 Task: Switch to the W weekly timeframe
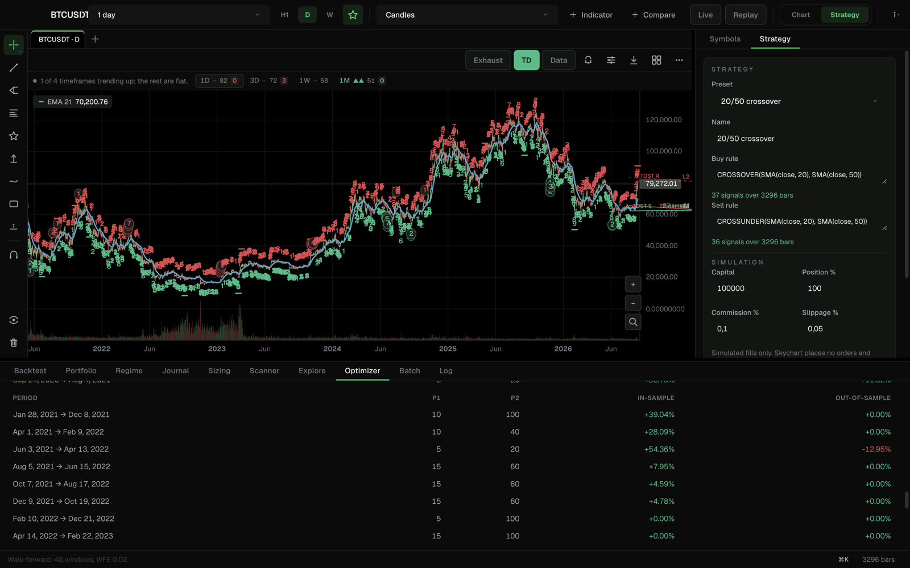pos(330,15)
